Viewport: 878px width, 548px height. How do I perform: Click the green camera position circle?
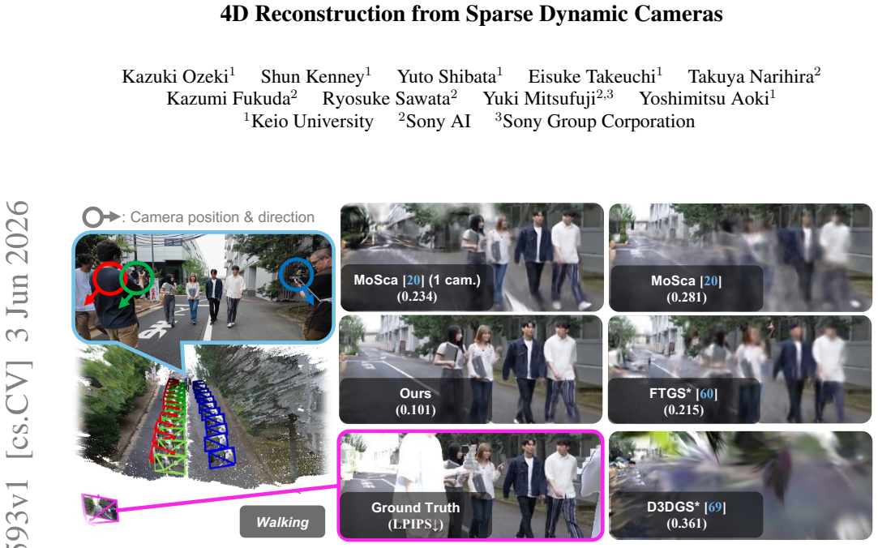click(x=137, y=277)
